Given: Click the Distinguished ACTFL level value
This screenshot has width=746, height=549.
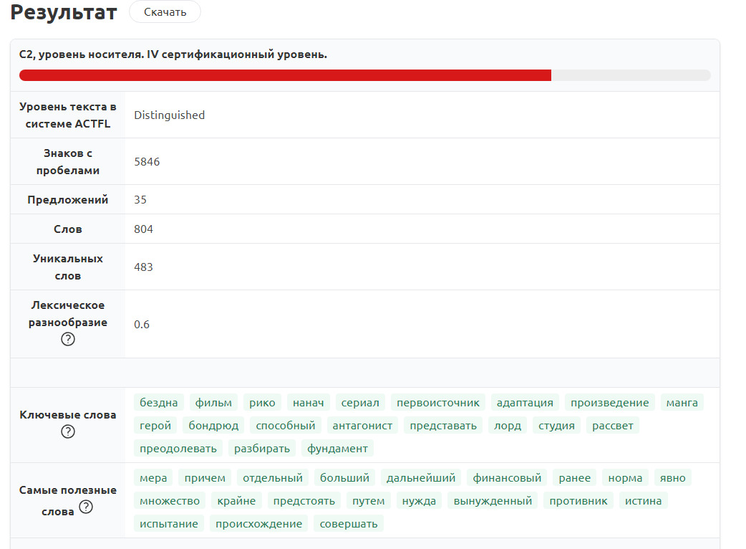Looking at the screenshot, I should click(169, 115).
